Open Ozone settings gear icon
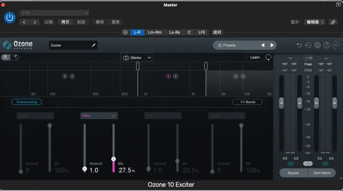The width and height of the screenshot is (343, 191). pos(317,45)
